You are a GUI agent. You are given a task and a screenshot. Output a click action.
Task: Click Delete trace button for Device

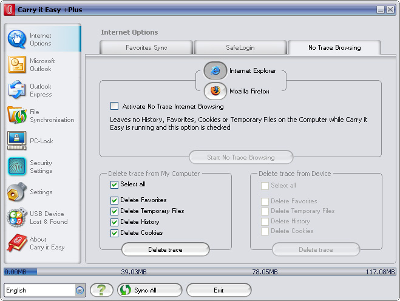[x=316, y=249]
